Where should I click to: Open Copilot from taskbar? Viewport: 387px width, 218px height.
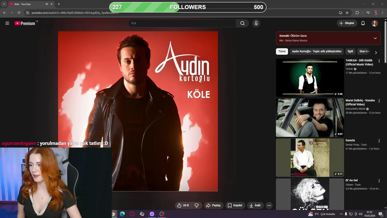[x=142, y=214]
